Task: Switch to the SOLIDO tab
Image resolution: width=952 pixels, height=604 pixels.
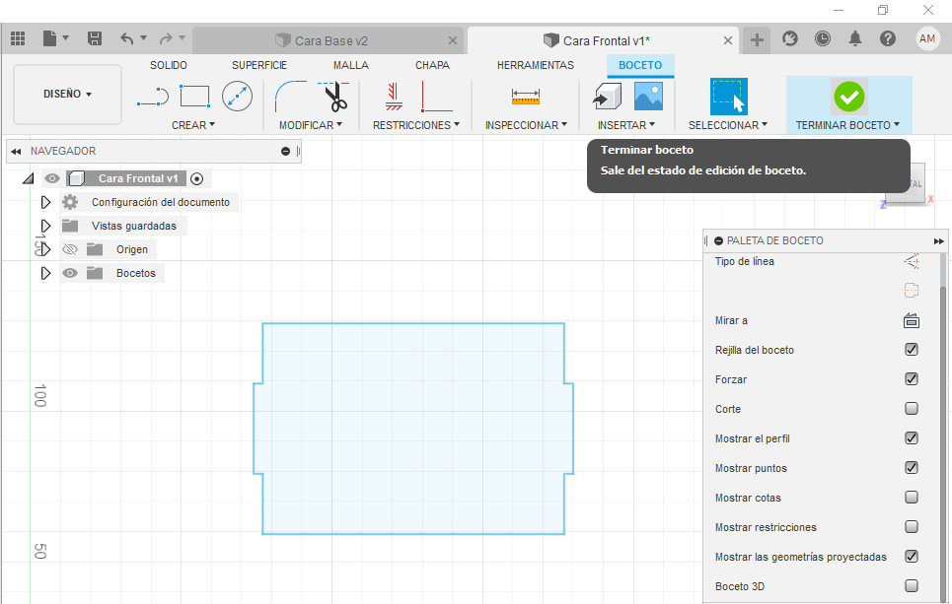Action: [x=169, y=65]
